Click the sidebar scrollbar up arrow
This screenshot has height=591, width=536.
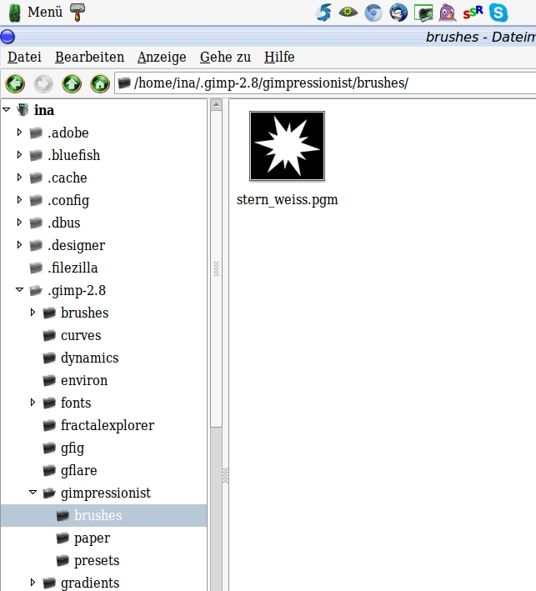tap(217, 105)
